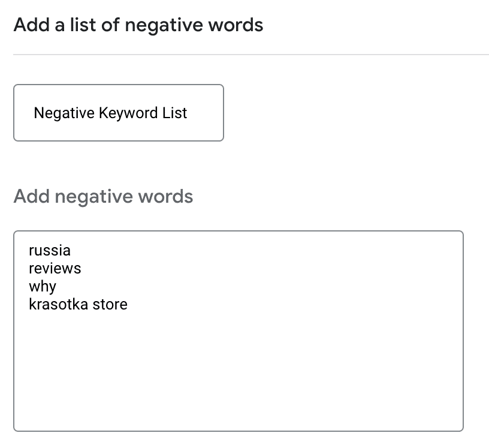Click the Negative Keyword List button label text
Image resolution: width=489 pixels, height=445 pixels.
[x=111, y=113]
